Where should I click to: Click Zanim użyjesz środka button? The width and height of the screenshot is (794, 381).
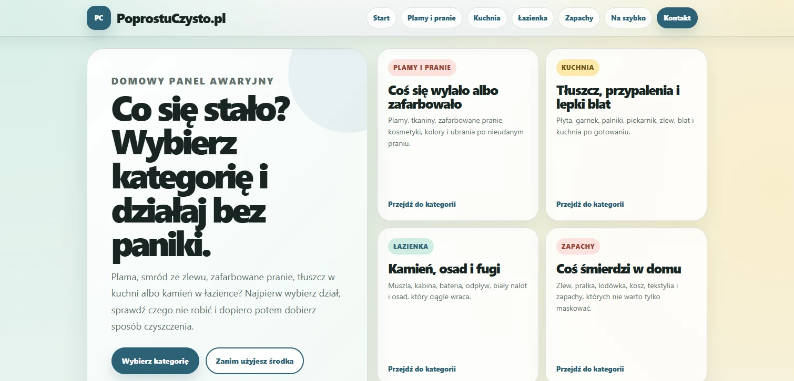[x=255, y=361]
